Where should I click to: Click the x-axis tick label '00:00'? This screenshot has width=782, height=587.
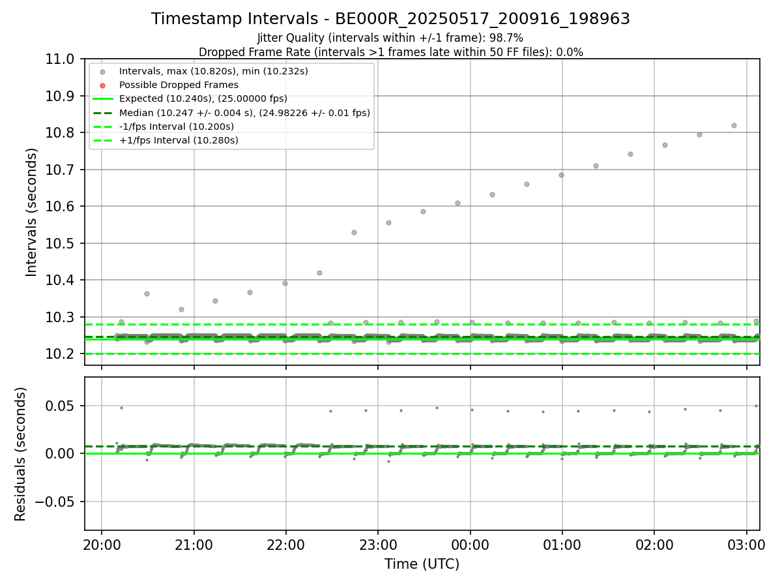pyautogui.click(x=470, y=545)
